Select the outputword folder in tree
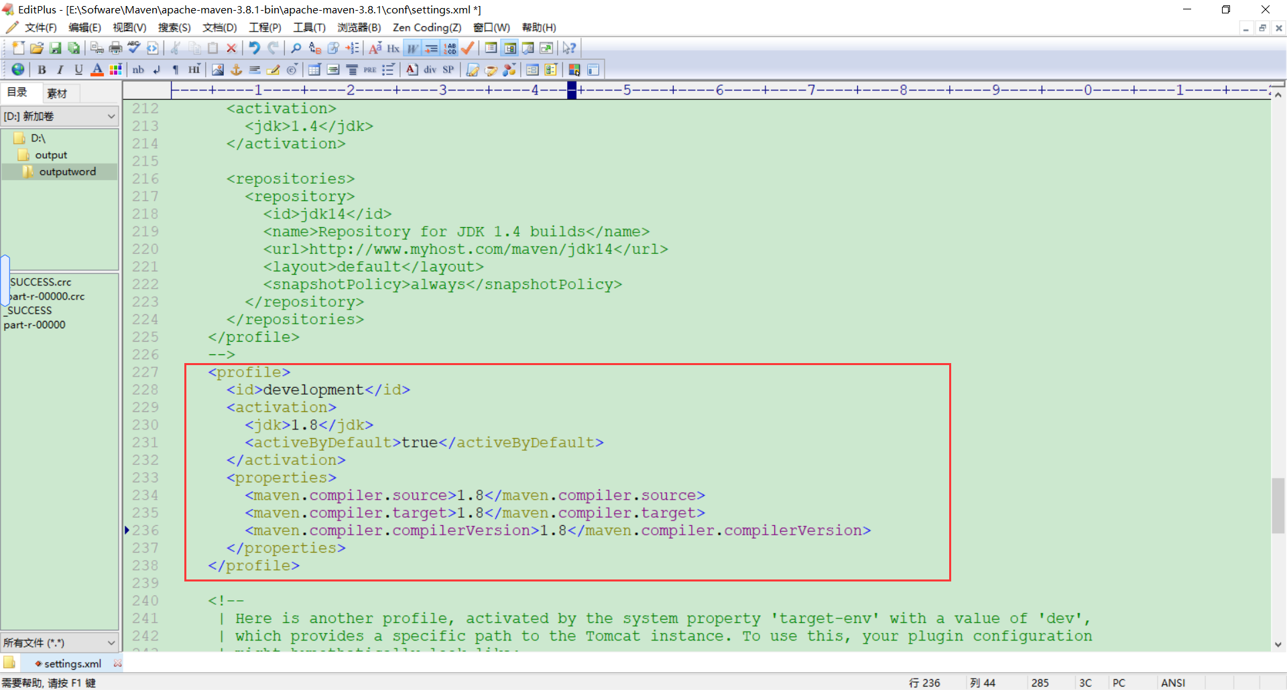The width and height of the screenshot is (1287, 690). click(x=67, y=171)
